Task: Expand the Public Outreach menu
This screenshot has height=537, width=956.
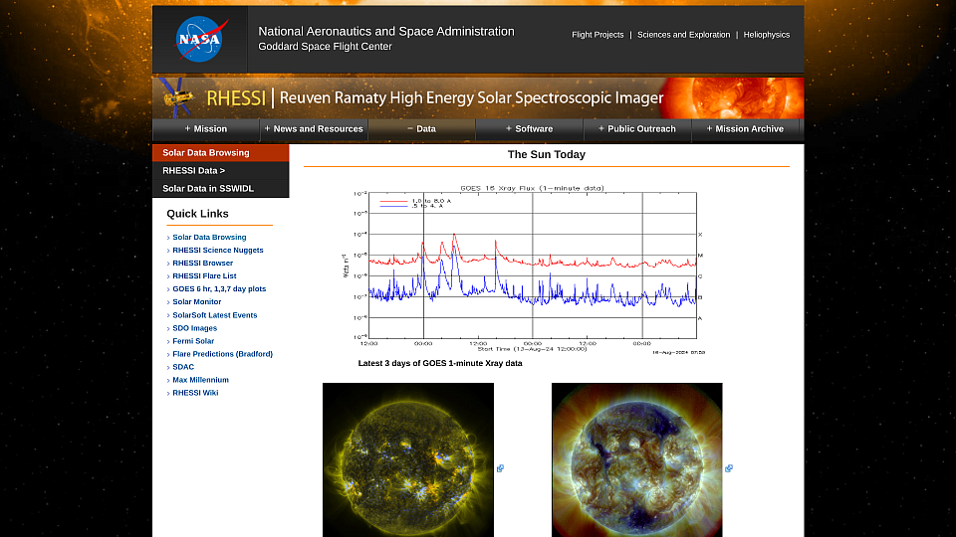Action: pyautogui.click(x=637, y=129)
